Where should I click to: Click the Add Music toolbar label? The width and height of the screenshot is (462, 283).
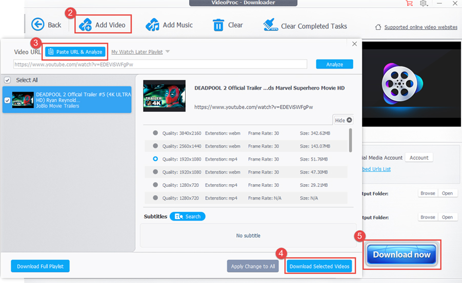coord(177,25)
